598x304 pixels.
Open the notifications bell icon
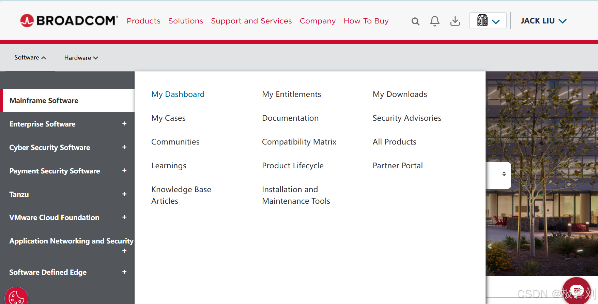click(x=434, y=21)
